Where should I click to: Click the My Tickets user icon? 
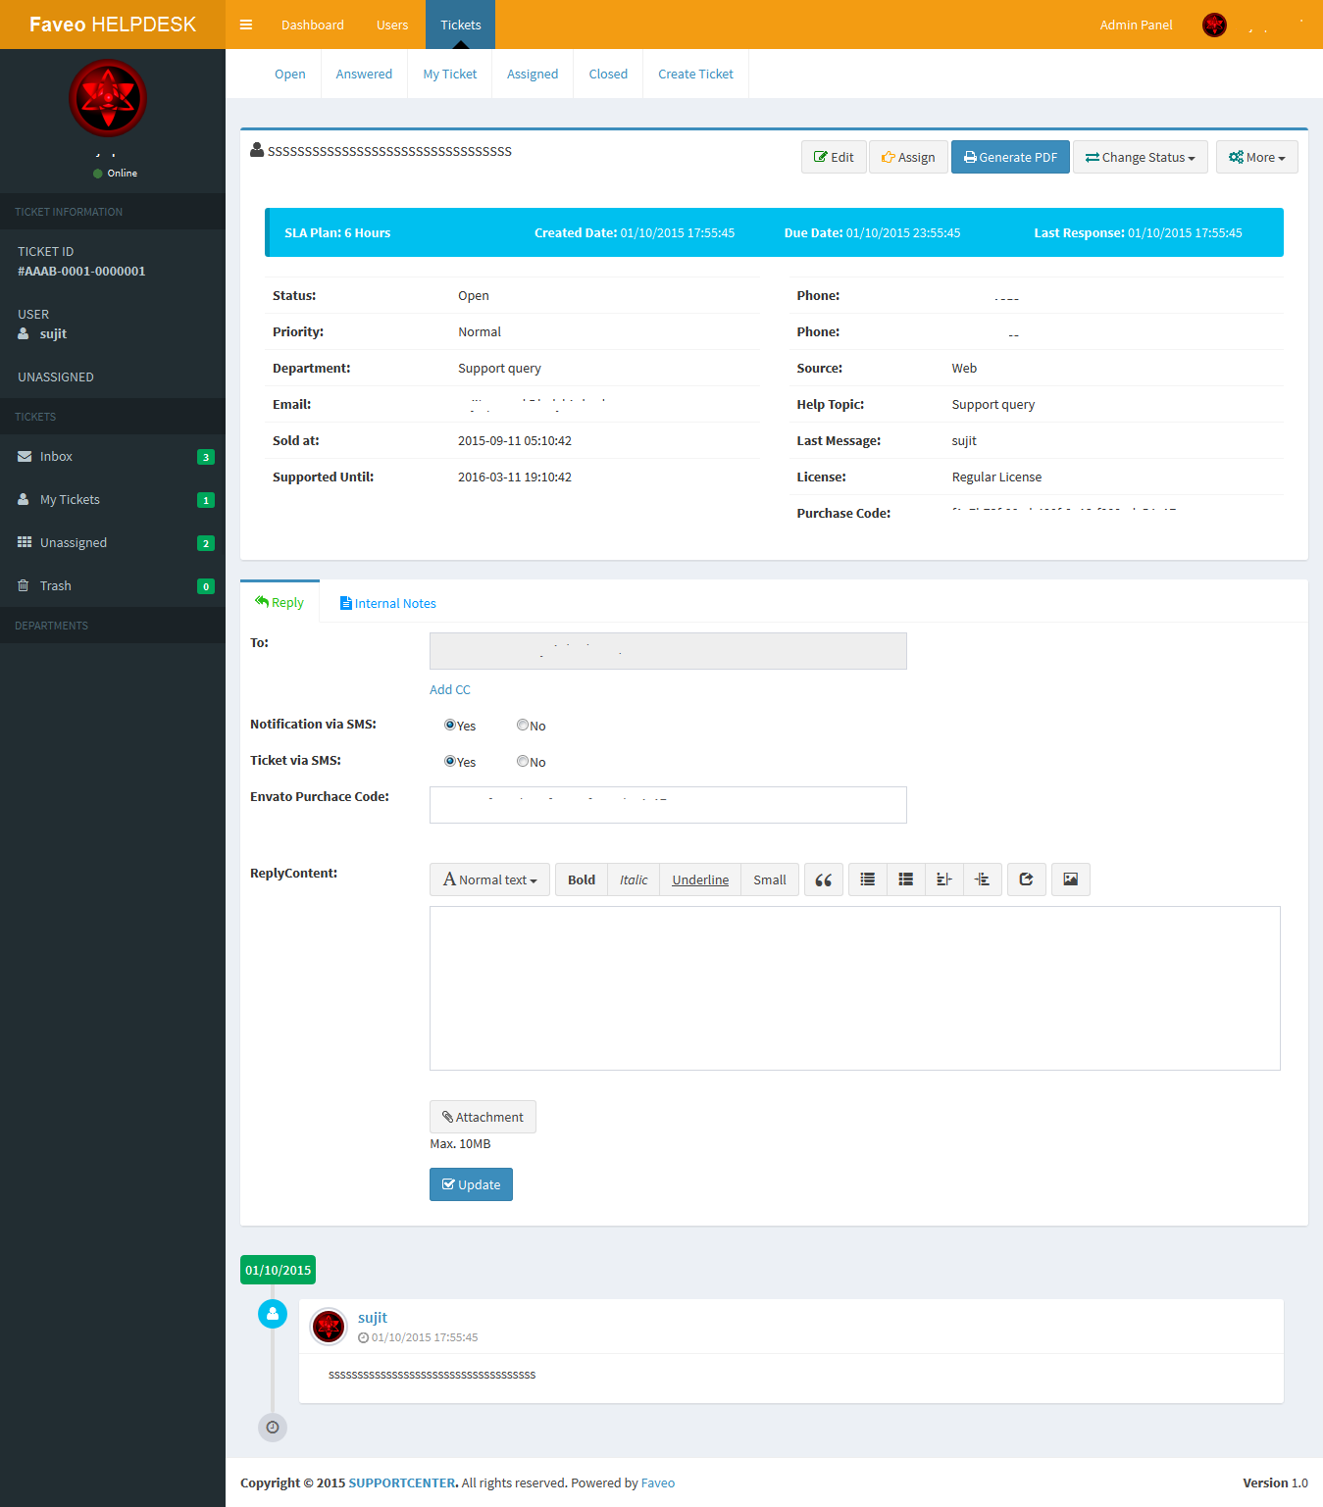tap(24, 499)
